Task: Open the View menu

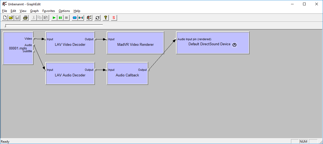Action: pos(23,11)
